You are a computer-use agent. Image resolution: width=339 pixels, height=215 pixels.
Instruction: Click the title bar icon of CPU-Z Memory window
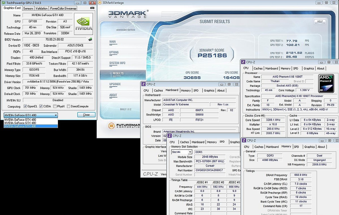(x=244, y=140)
